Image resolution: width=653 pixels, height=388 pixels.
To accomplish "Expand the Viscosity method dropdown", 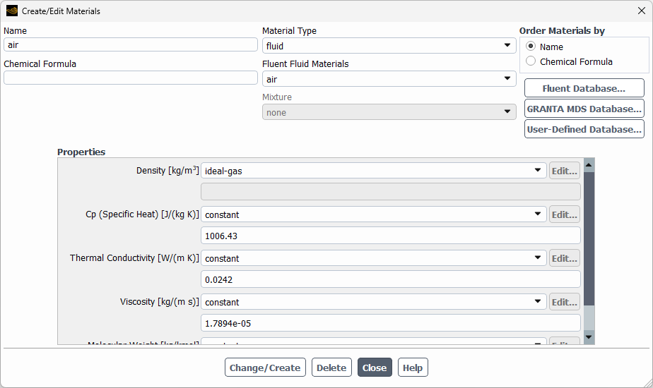I will [x=373, y=302].
